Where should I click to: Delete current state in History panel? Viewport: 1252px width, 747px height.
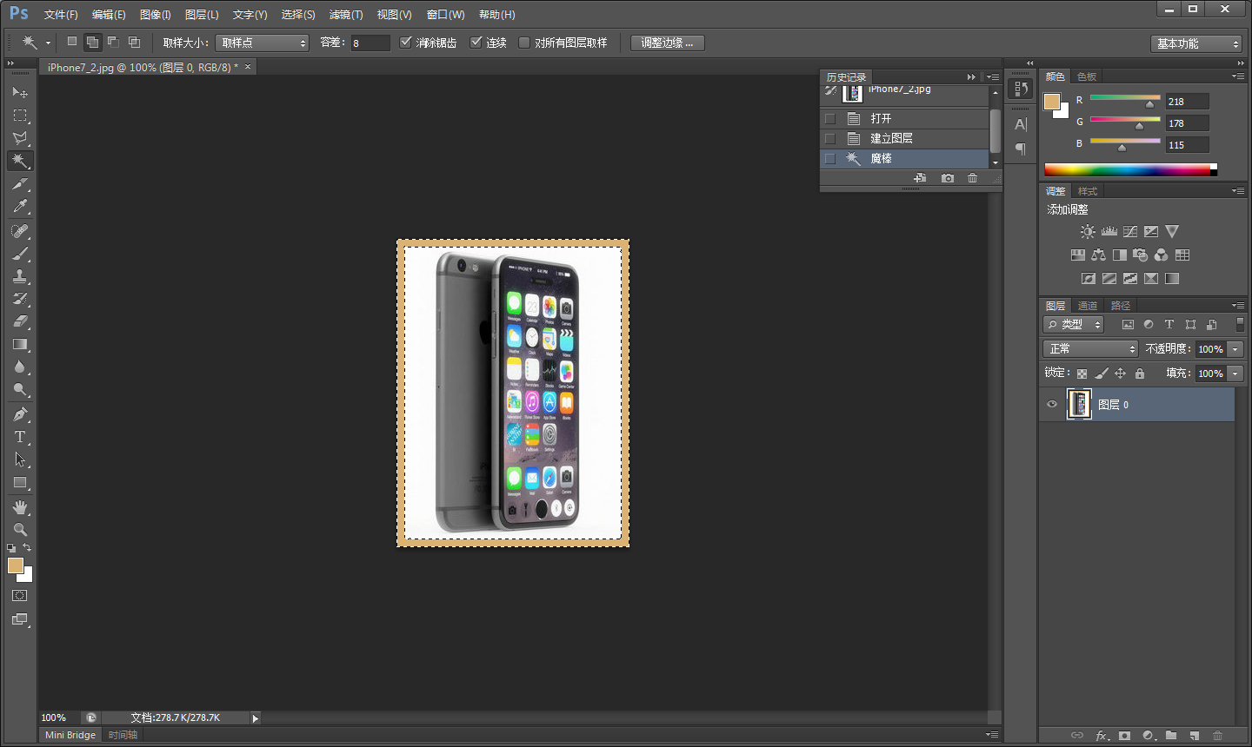tap(972, 178)
